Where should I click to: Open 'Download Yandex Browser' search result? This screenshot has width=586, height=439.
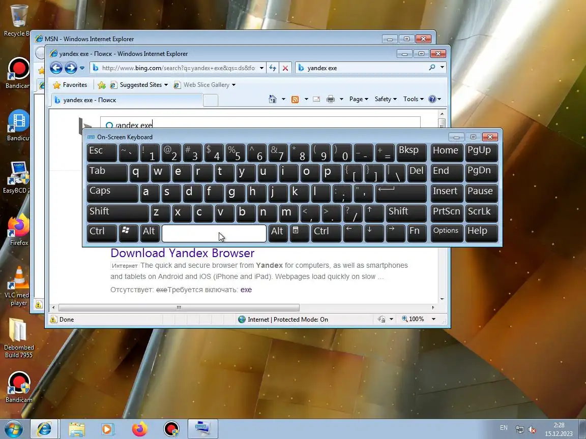coord(183,253)
